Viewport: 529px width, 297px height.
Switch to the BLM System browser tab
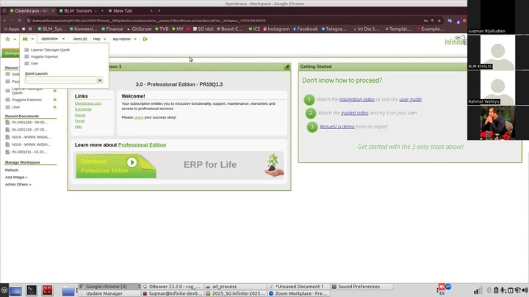[78, 11]
